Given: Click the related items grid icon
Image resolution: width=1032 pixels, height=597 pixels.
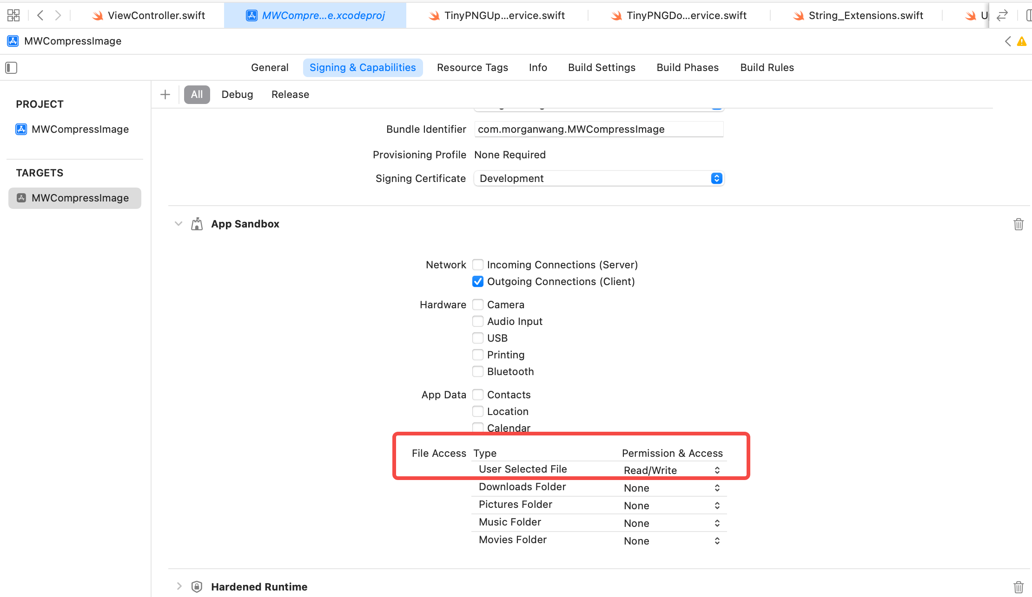Looking at the screenshot, I should [13, 15].
